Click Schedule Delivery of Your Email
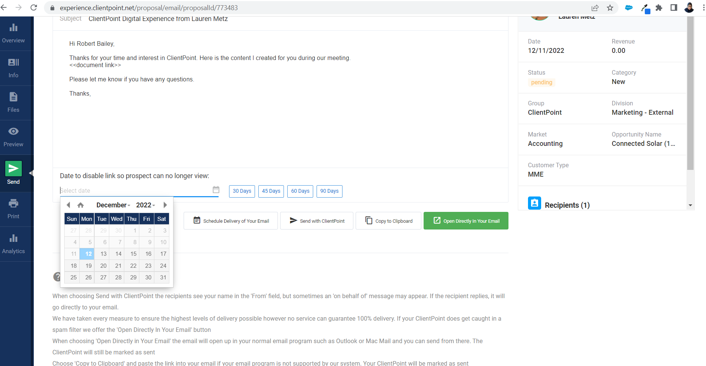 pyautogui.click(x=231, y=220)
